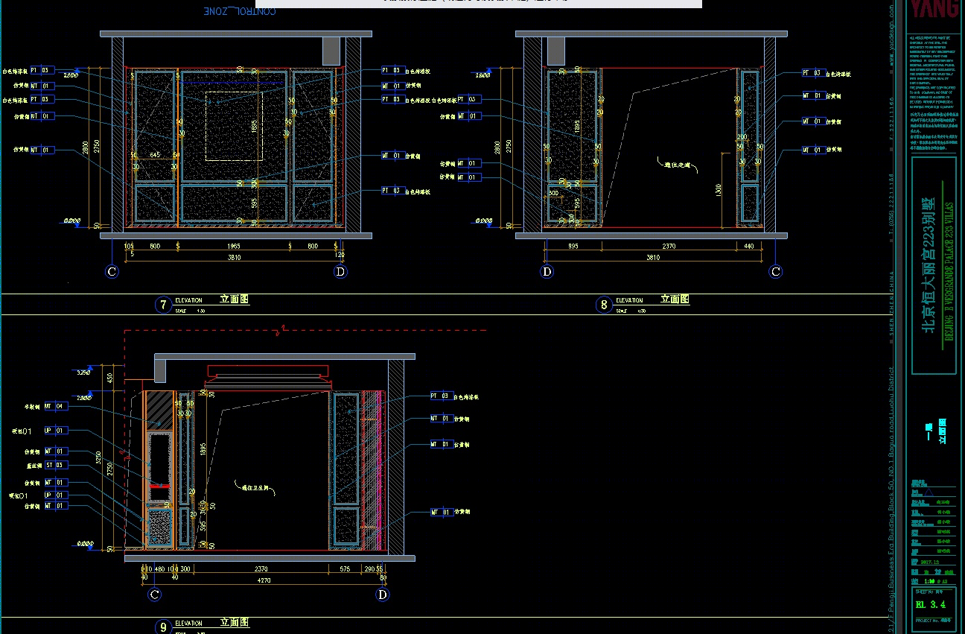Select the red shelf in elevation 9 cabinet
The height and width of the screenshot is (634, 965).
159,486
